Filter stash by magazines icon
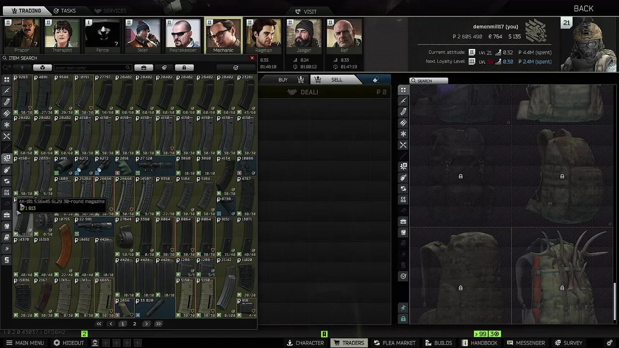Viewport: 619px width, 348px height. coord(403,112)
